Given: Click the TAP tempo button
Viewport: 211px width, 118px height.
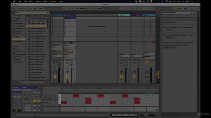Looking at the screenshot, I should (x=14, y=9).
